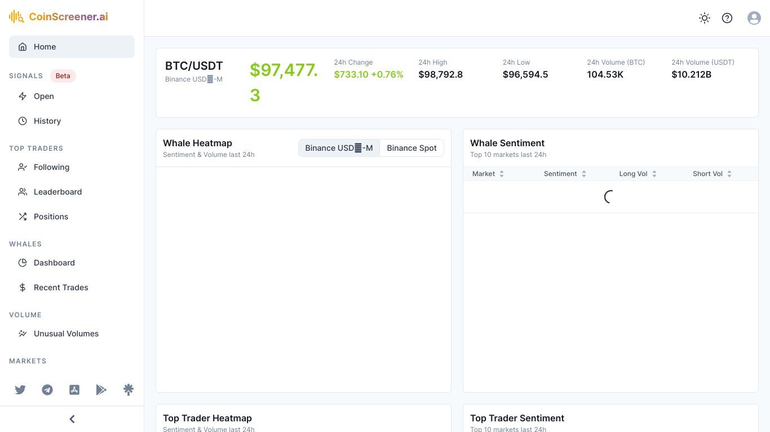
Task: Go to Home in the sidebar
Action: click(72, 47)
